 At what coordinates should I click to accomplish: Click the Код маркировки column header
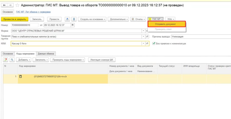(63, 69)
